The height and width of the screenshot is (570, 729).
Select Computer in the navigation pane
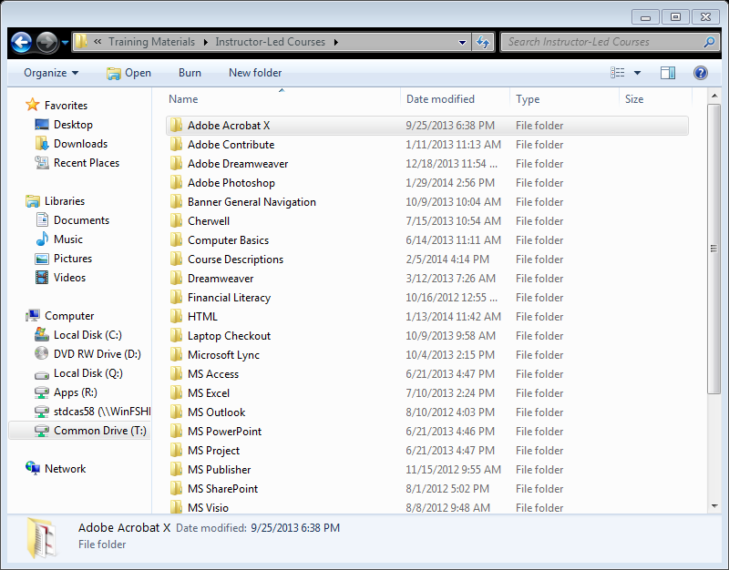(69, 316)
